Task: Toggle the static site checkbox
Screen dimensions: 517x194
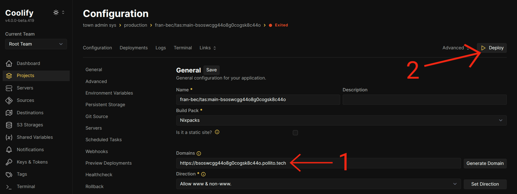Action: (x=295, y=133)
